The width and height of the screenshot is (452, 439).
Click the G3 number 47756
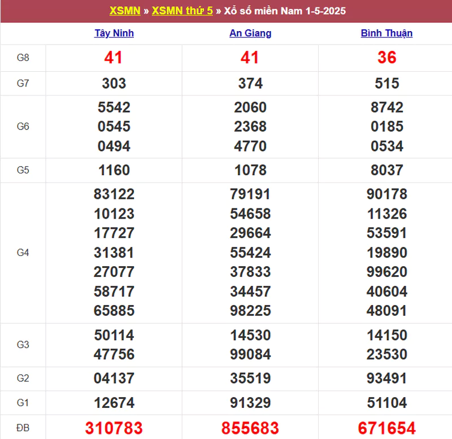(x=114, y=354)
